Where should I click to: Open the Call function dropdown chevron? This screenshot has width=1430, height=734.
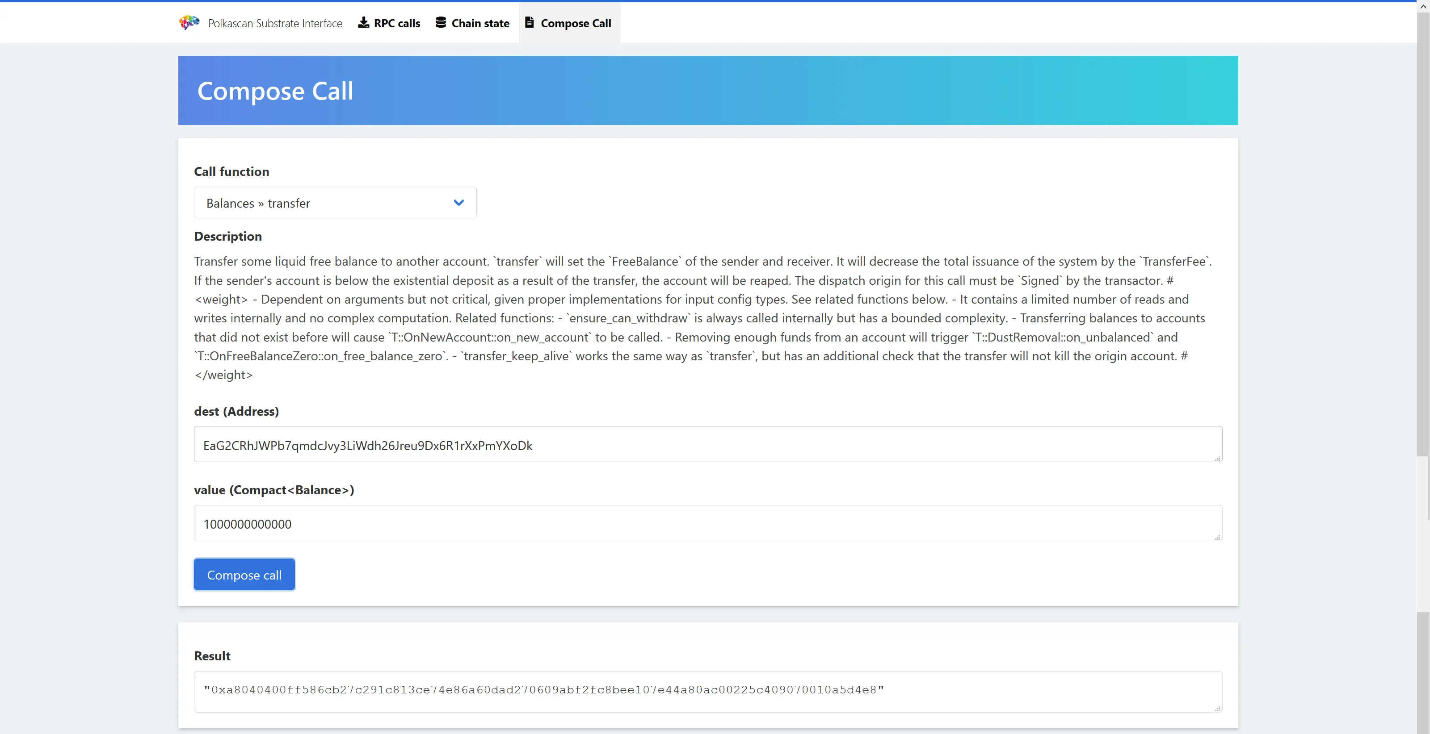458,203
